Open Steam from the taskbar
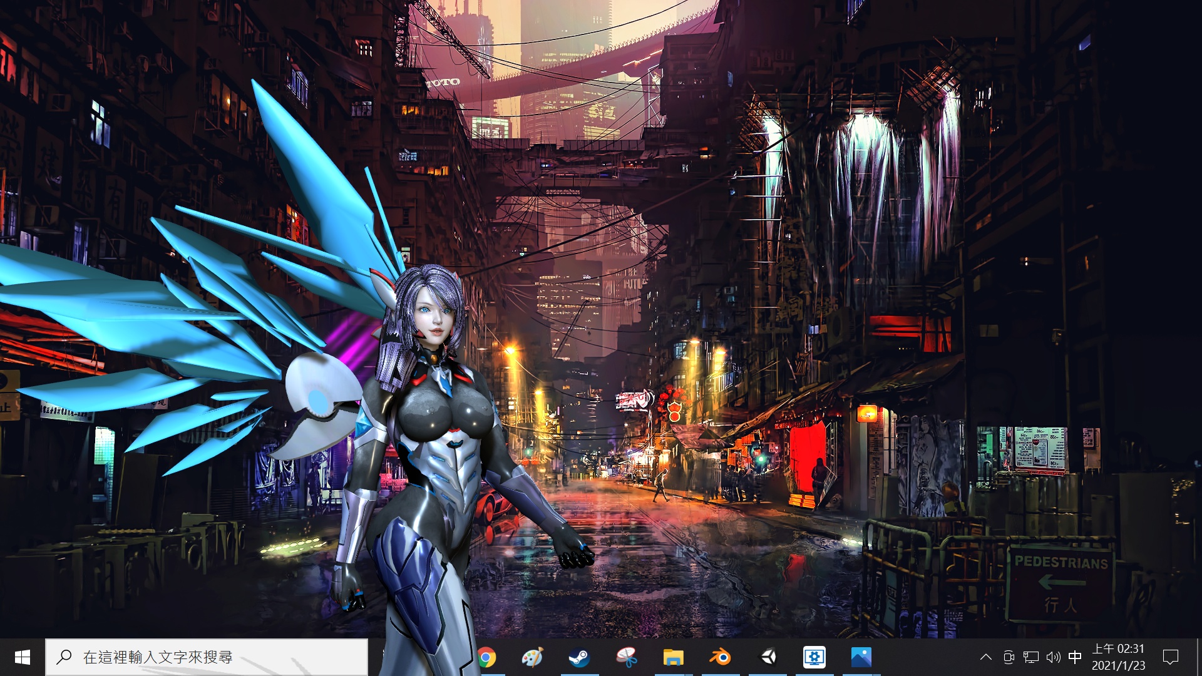The width and height of the screenshot is (1202, 676). click(579, 657)
